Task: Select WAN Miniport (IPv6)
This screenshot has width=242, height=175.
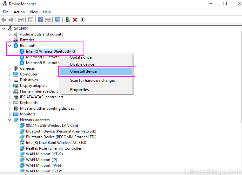Action: [44, 165]
